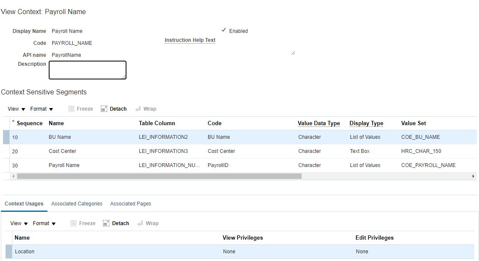Click the Wrap icon in Context Sensitive Segments toolbar
This screenshot has width=479, height=261.
tap(138, 109)
